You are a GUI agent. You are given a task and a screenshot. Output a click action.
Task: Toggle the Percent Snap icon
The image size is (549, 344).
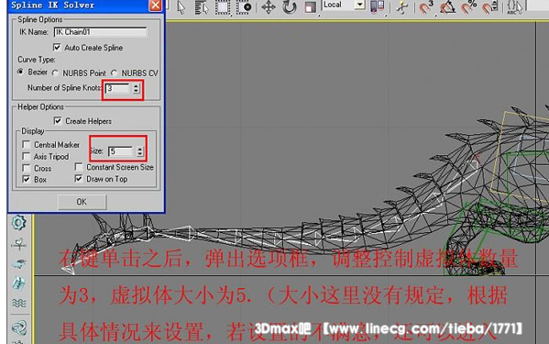point(468,7)
